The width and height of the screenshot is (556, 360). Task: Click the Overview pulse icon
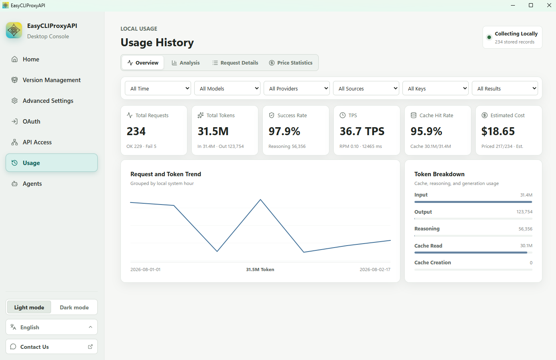(130, 63)
